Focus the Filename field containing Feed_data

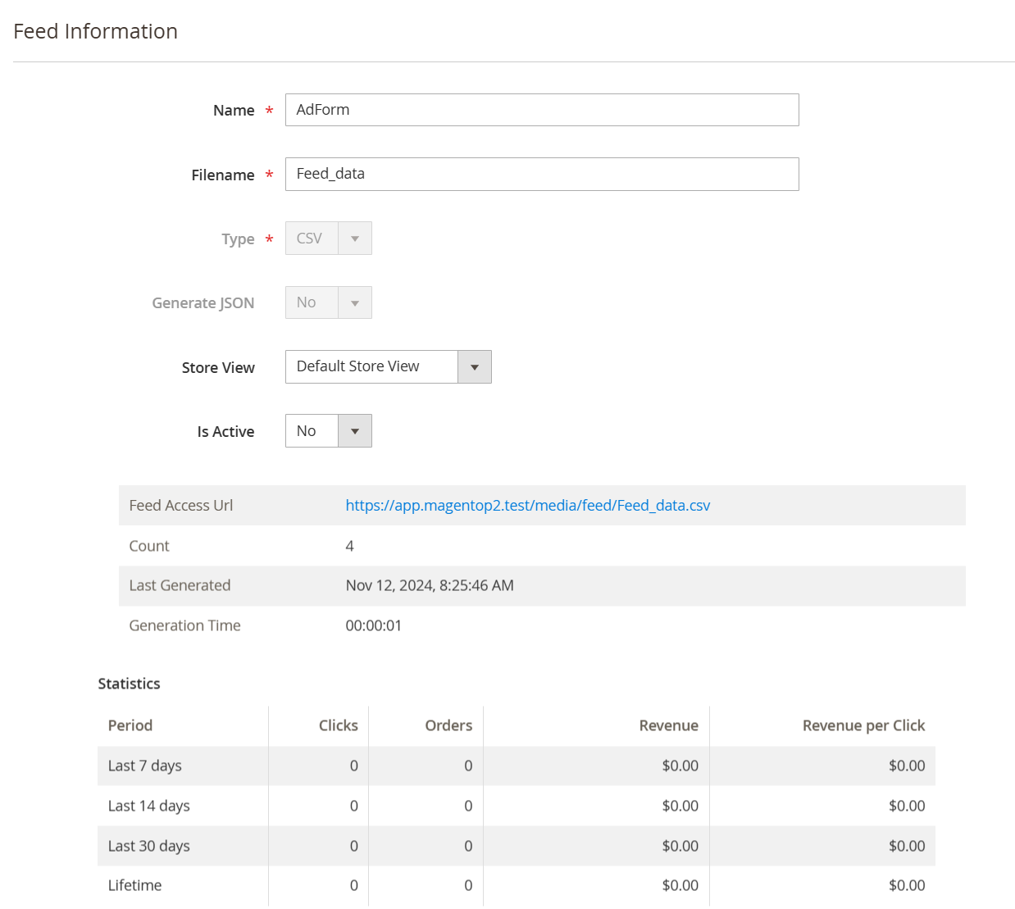tap(541, 174)
